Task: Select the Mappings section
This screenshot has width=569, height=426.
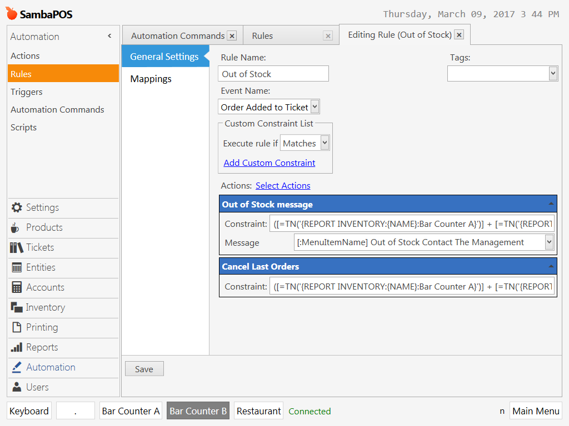Action: 151,79
